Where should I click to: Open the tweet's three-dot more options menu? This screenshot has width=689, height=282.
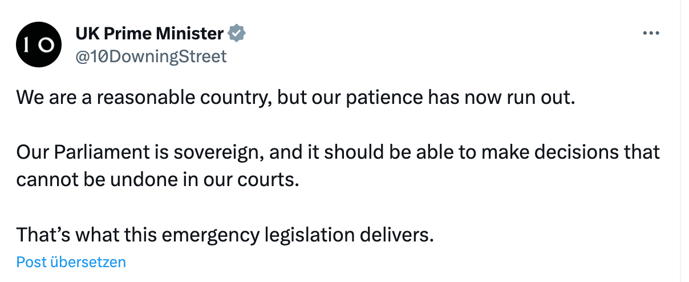[x=650, y=34]
